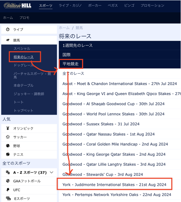The width and height of the screenshot is (181, 202).
Task: Open York Juddmonte International Stakes race link
Action: coord(114,185)
